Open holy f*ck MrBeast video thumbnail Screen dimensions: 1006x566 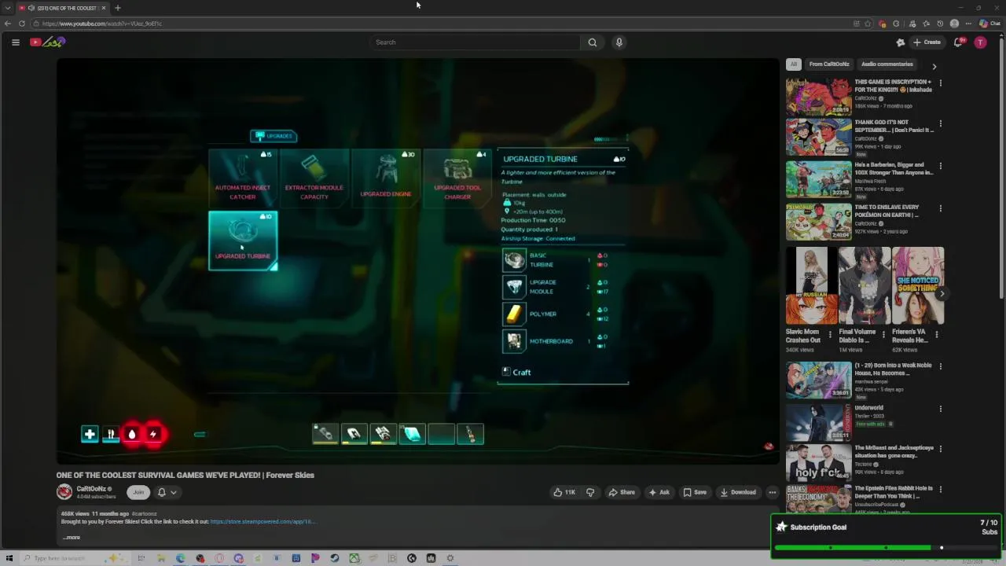click(x=818, y=462)
